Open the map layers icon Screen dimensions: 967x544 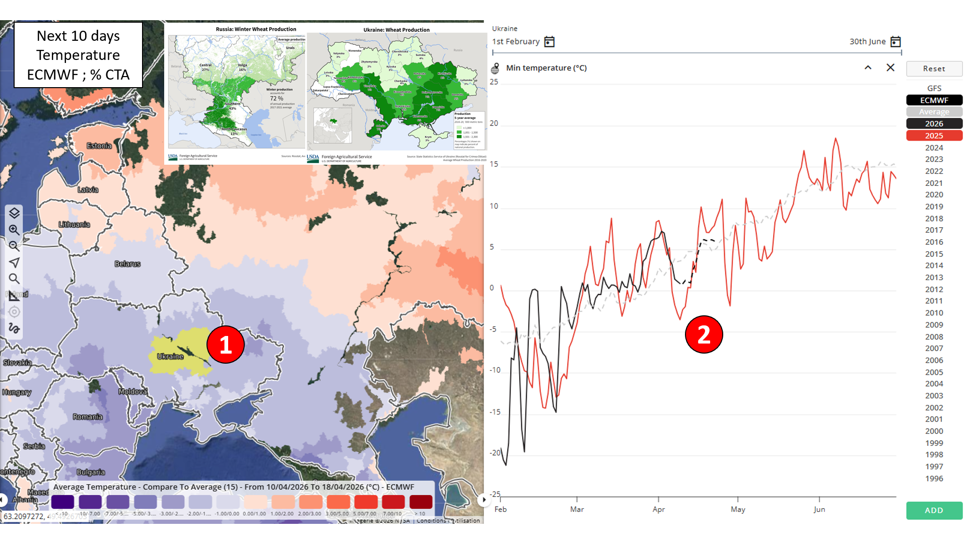point(14,213)
